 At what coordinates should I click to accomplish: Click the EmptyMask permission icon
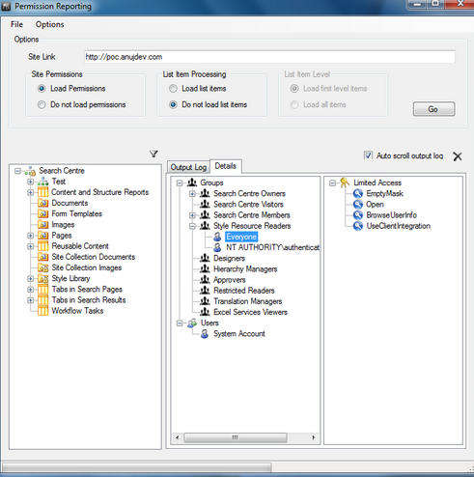[x=358, y=194]
